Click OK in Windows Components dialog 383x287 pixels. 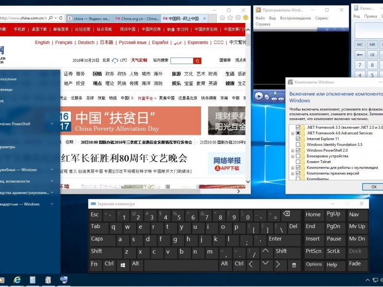(374, 187)
